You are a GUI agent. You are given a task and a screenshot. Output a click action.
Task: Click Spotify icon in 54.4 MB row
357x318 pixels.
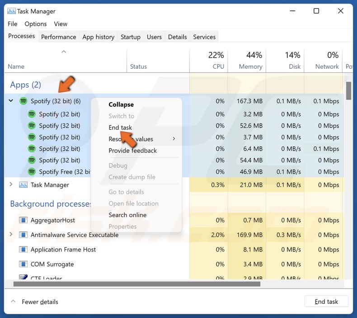tap(32, 160)
